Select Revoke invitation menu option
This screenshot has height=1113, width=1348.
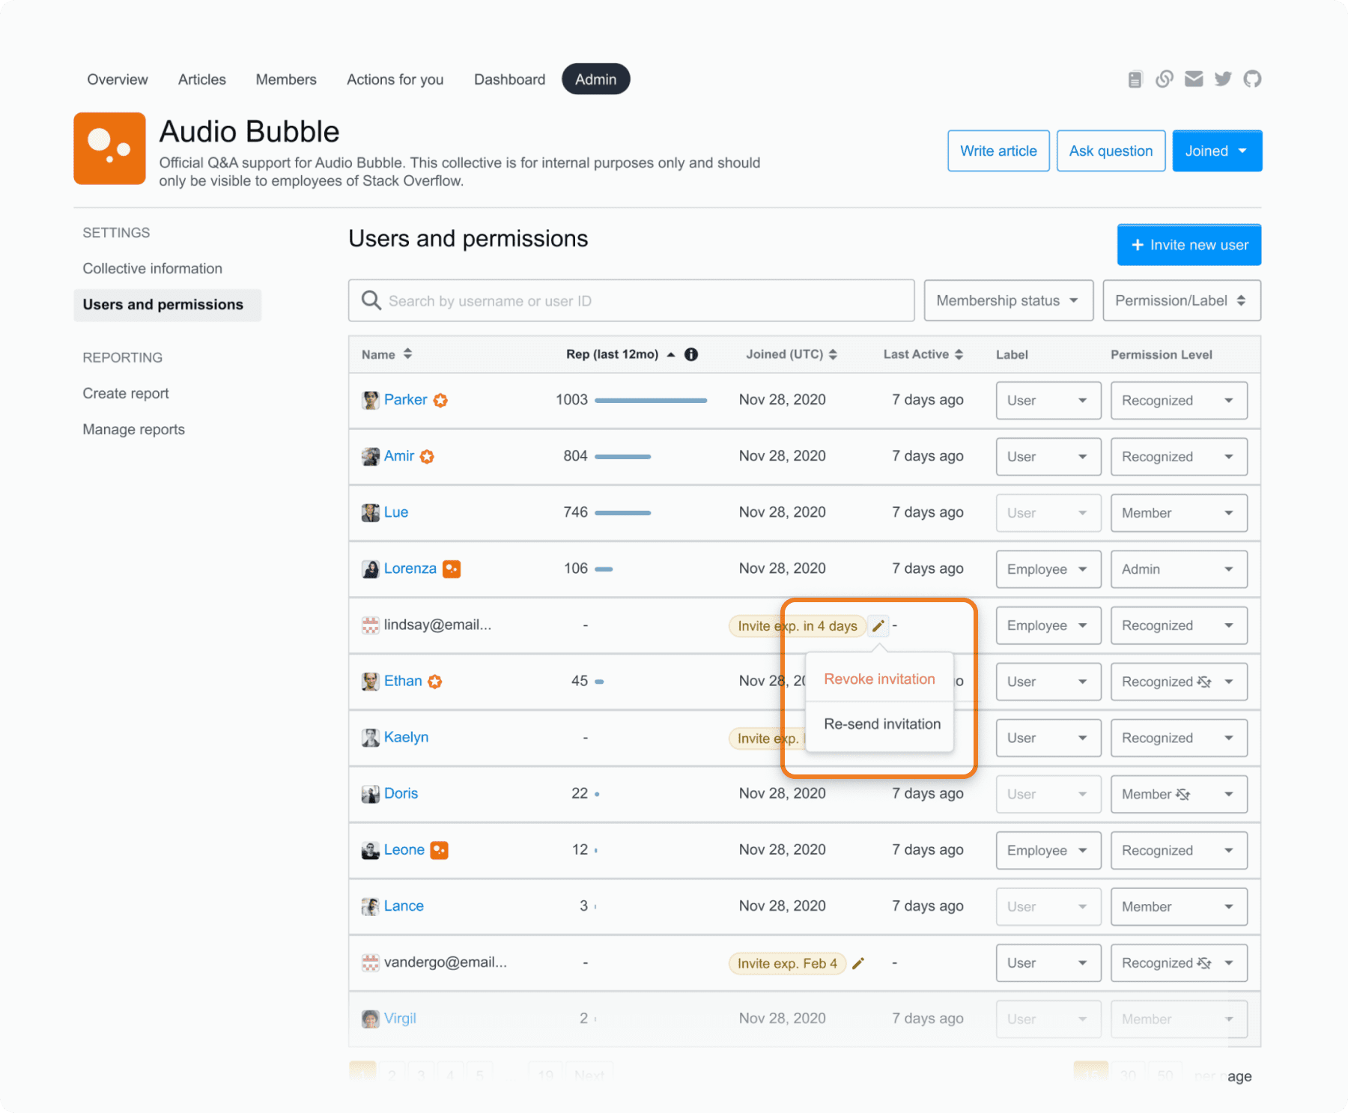click(x=879, y=679)
